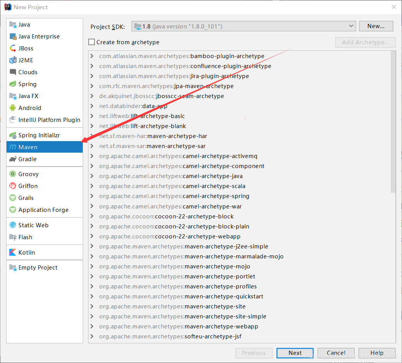Expand the confluence-plugin-archetype entry
402x363 pixels.
[x=92, y=66]
